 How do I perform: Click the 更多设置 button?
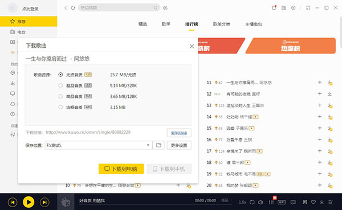[x=179, y=145]
